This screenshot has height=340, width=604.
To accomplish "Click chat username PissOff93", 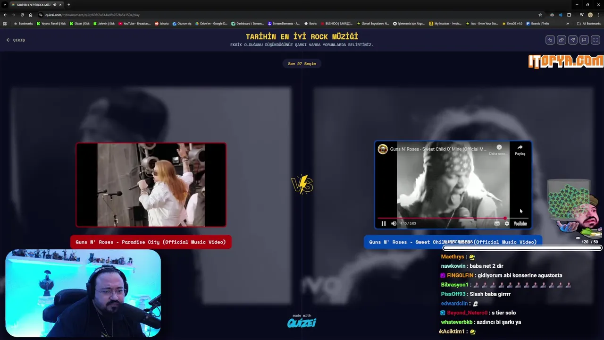I will click(454, 294).
